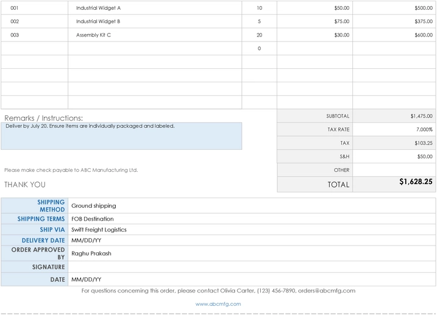Click the Swift Freight Logistics ship via field

coord(252,230)
